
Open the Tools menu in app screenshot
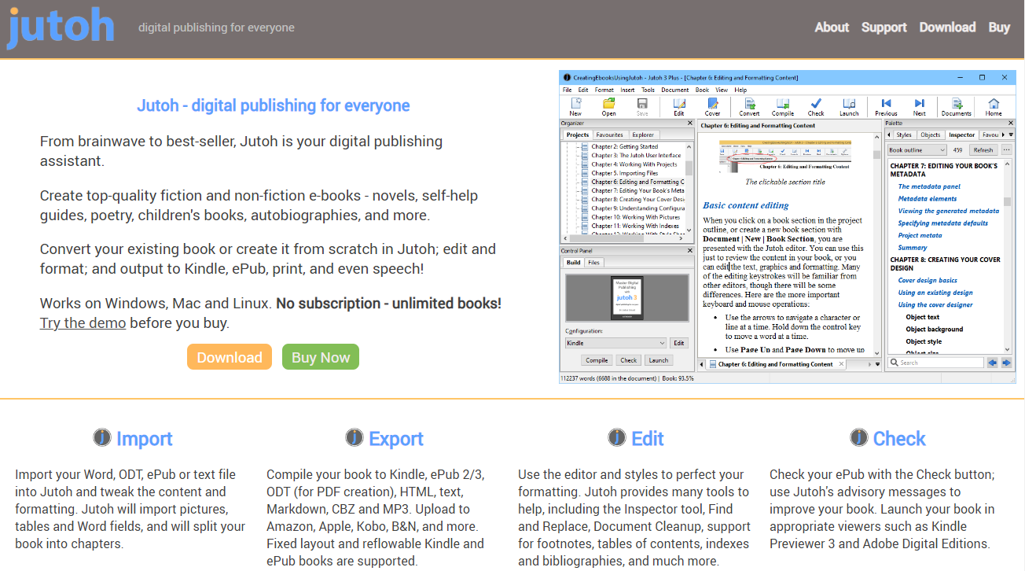[x=648, y=90]
